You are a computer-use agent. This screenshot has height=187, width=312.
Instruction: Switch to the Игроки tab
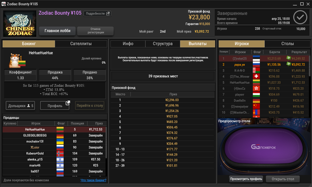[x=242, y=44]
